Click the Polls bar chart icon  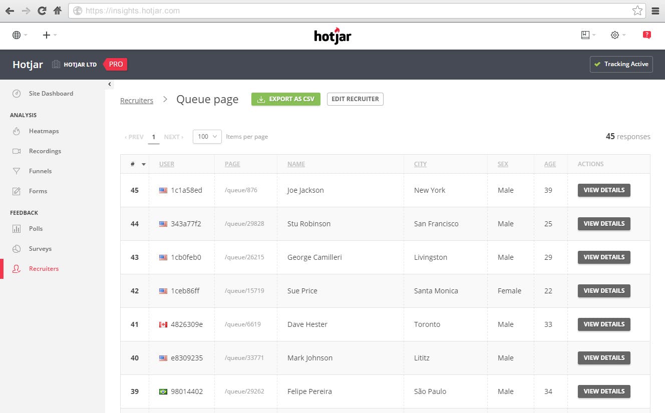[17, 229]
